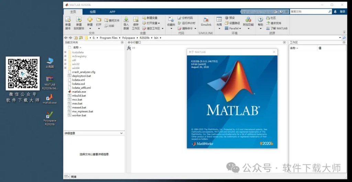
Task: Open the Add-Ons (附加功能) dropdown
Action: pyautogui.click(x=249, y=29)
